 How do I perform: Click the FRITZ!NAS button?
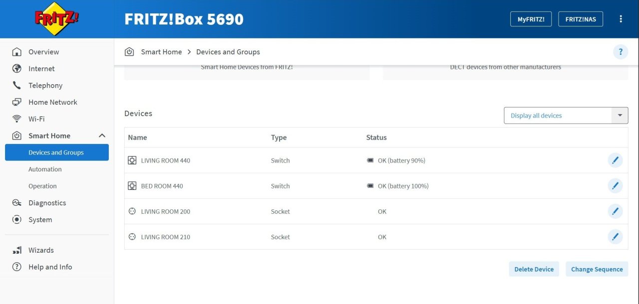pos(581,19)
